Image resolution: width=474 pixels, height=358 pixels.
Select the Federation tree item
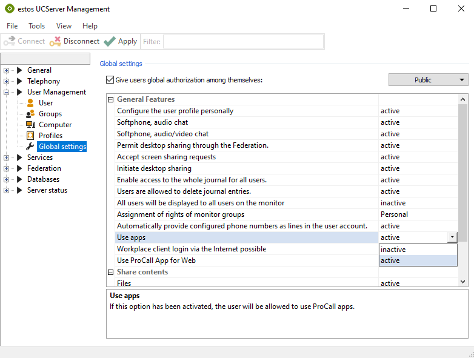(x=44, y=168)
